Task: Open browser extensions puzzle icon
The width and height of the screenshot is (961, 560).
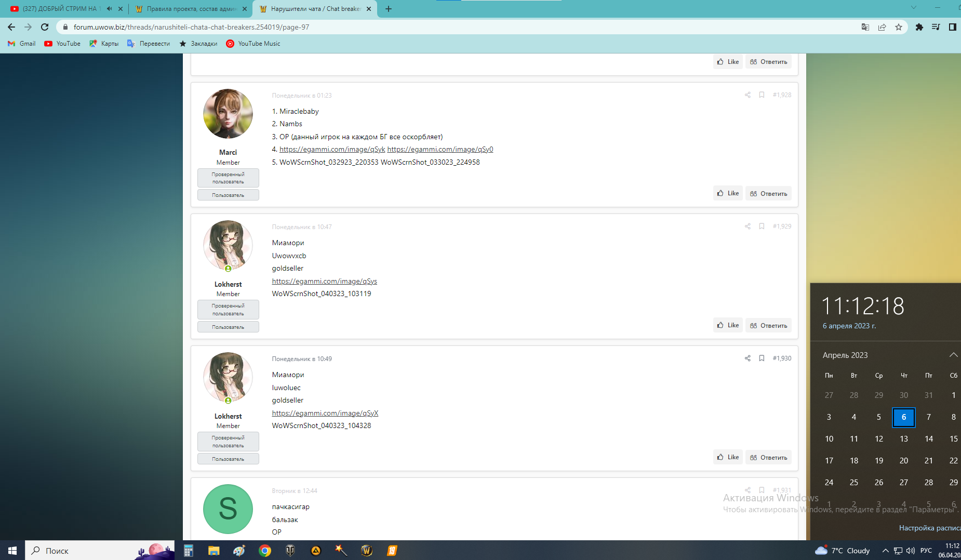Action: 919,27
